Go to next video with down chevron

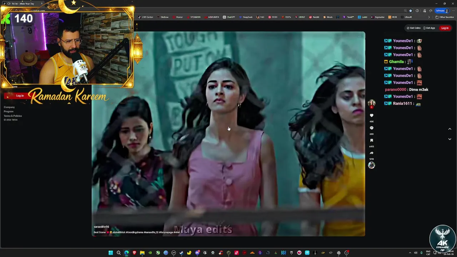click(450, 139)
